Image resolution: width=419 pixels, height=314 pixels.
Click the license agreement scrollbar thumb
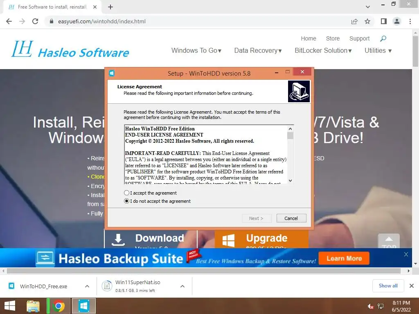click(290, 136)
